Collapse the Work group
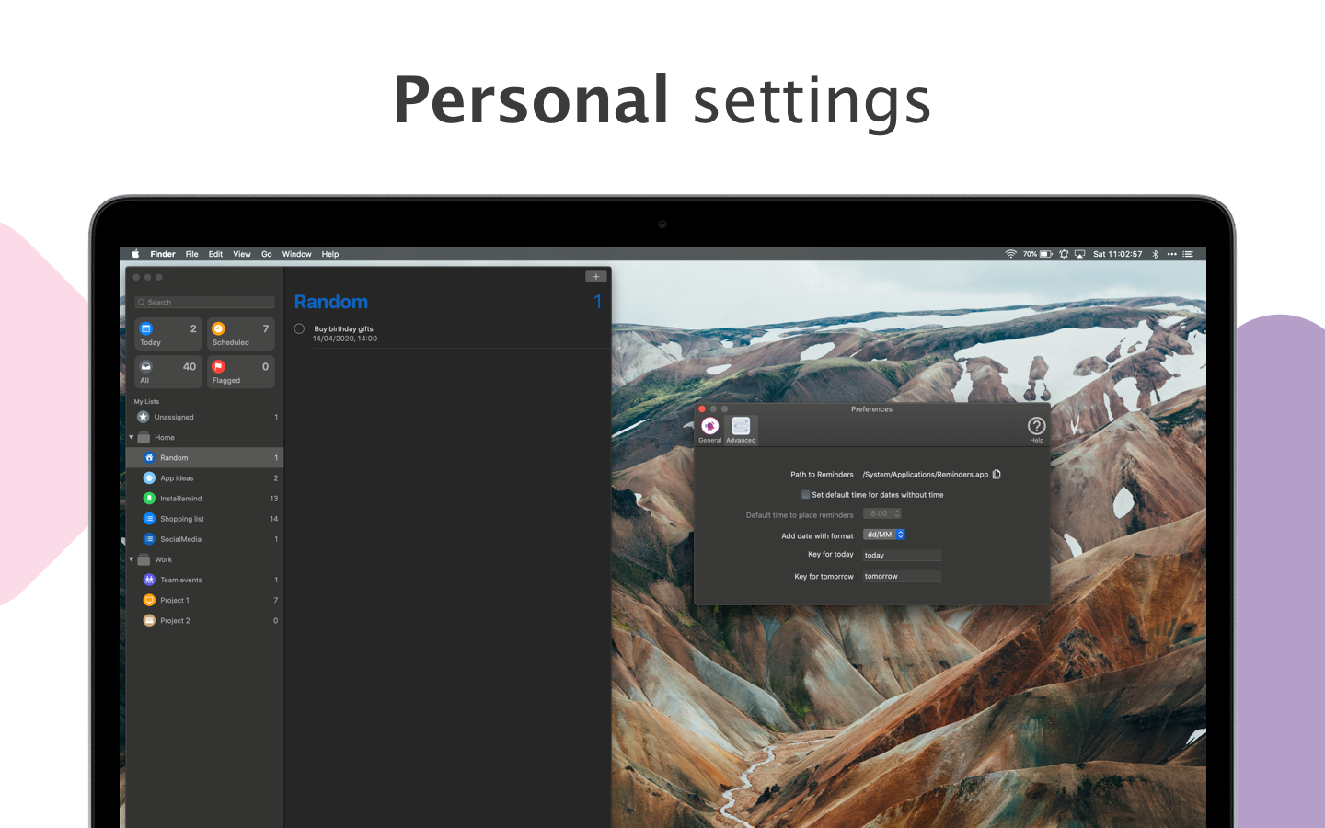This screenshot has height=828, width=1325. pos(132,559)
